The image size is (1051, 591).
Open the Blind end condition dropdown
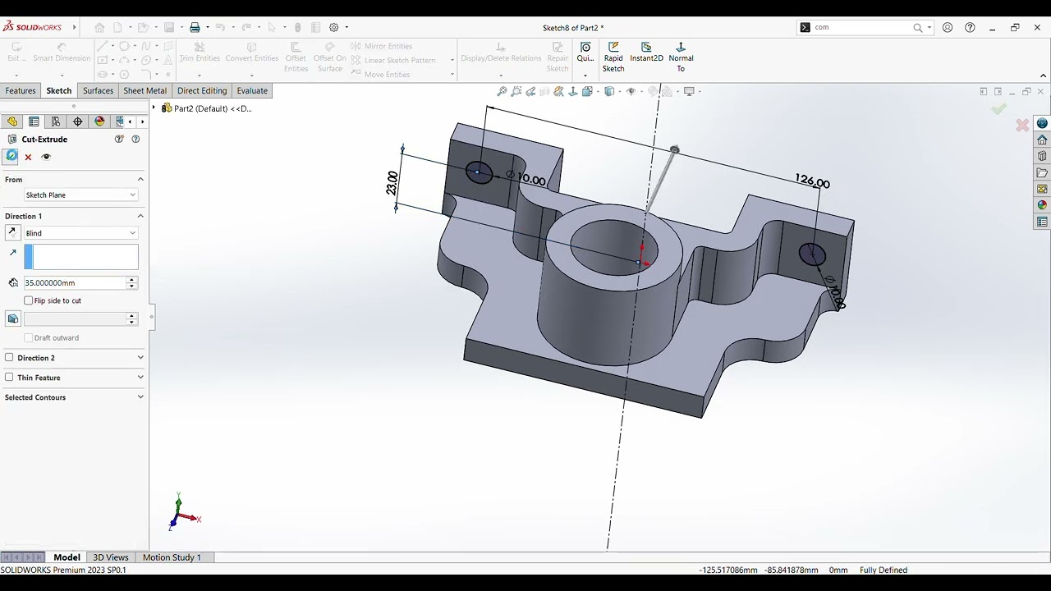pos(80,233)
